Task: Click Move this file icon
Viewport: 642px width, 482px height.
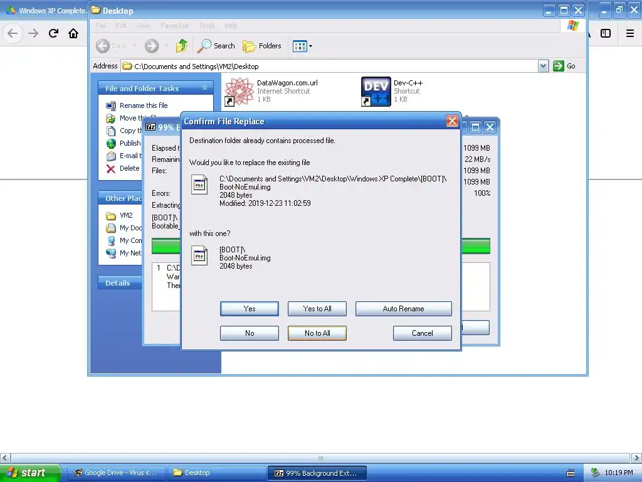Action: [x=111, y=118]
